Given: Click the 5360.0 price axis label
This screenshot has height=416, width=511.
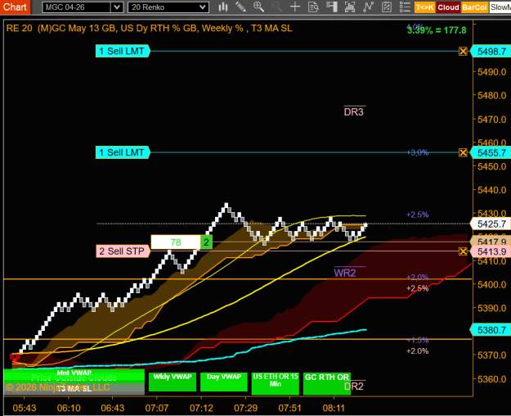Looking at the screenshot, I should pyautogui.click(x=491, y=379).
